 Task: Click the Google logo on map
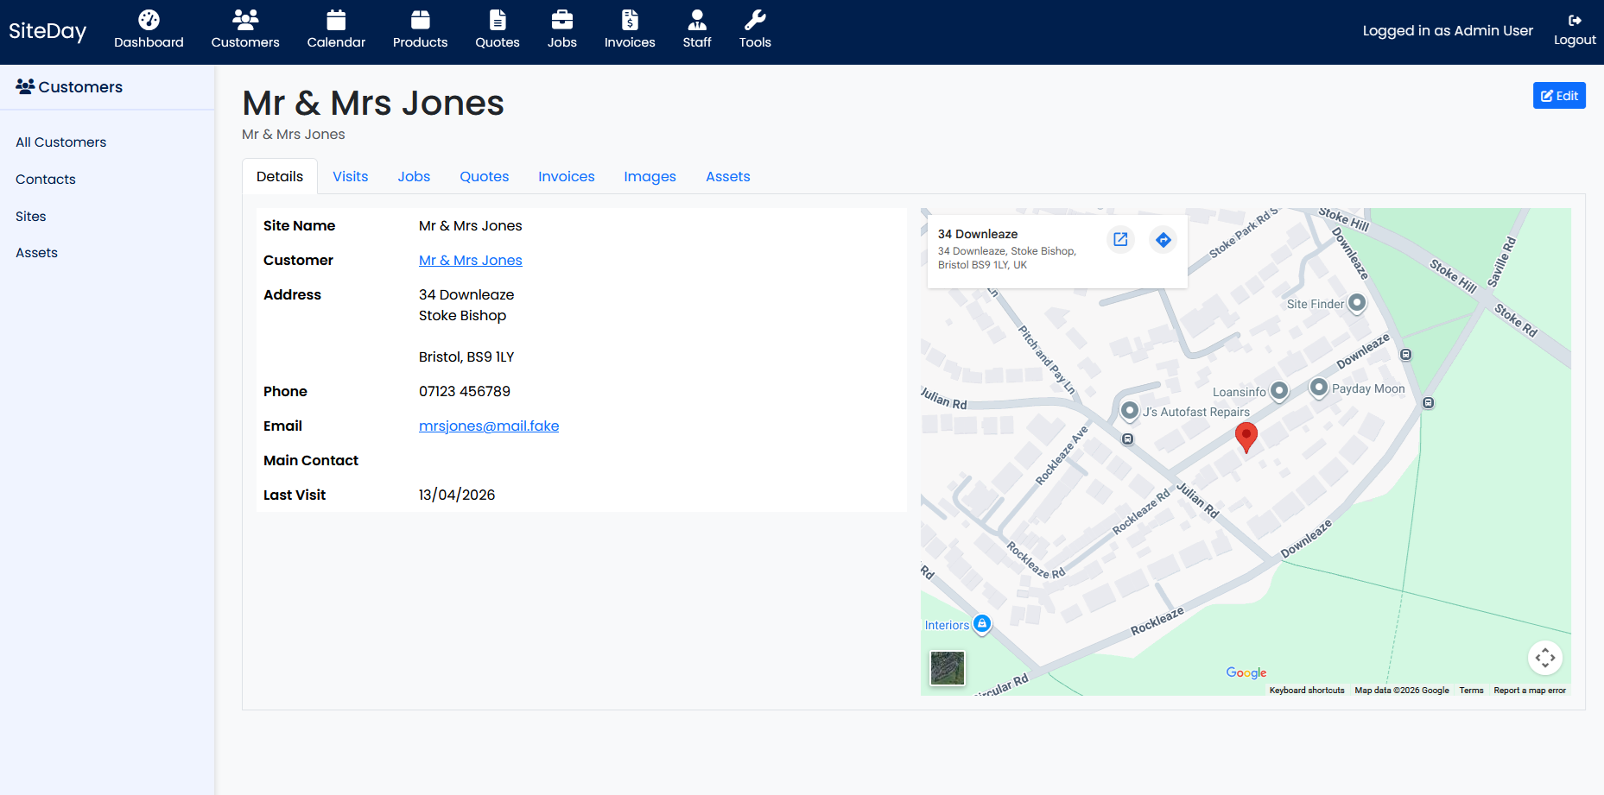pos(1246,672)
